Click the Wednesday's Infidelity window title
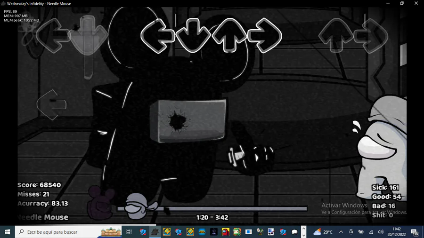424x238 pixels. [39, 3]
